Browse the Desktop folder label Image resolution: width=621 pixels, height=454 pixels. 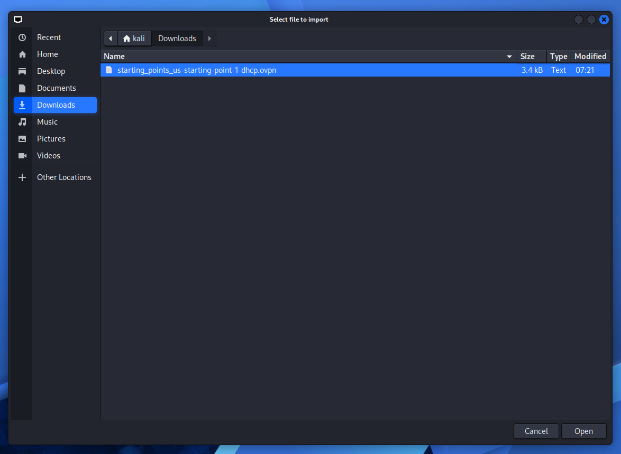[51, 71]
